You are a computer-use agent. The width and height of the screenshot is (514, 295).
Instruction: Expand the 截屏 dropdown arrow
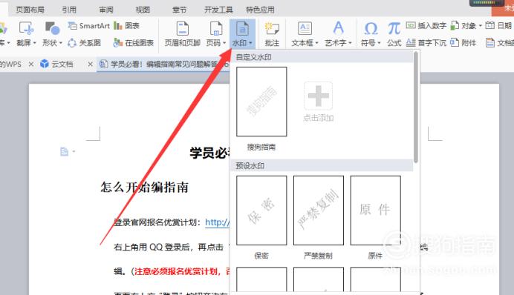(x=34, y=43)
